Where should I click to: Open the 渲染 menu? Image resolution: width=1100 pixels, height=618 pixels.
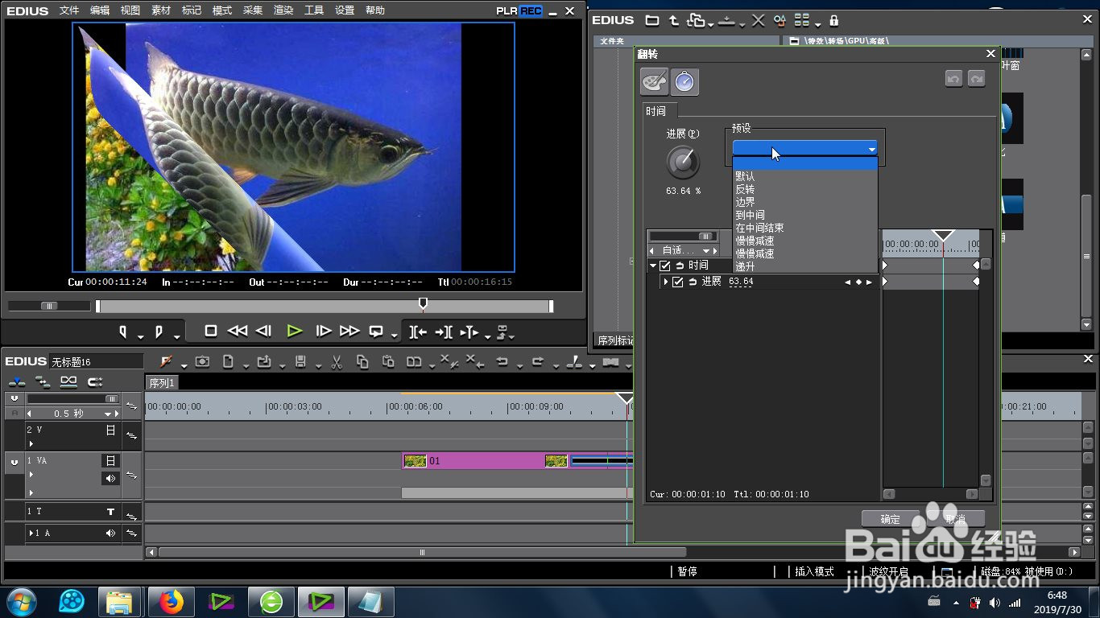coord(283,10)
